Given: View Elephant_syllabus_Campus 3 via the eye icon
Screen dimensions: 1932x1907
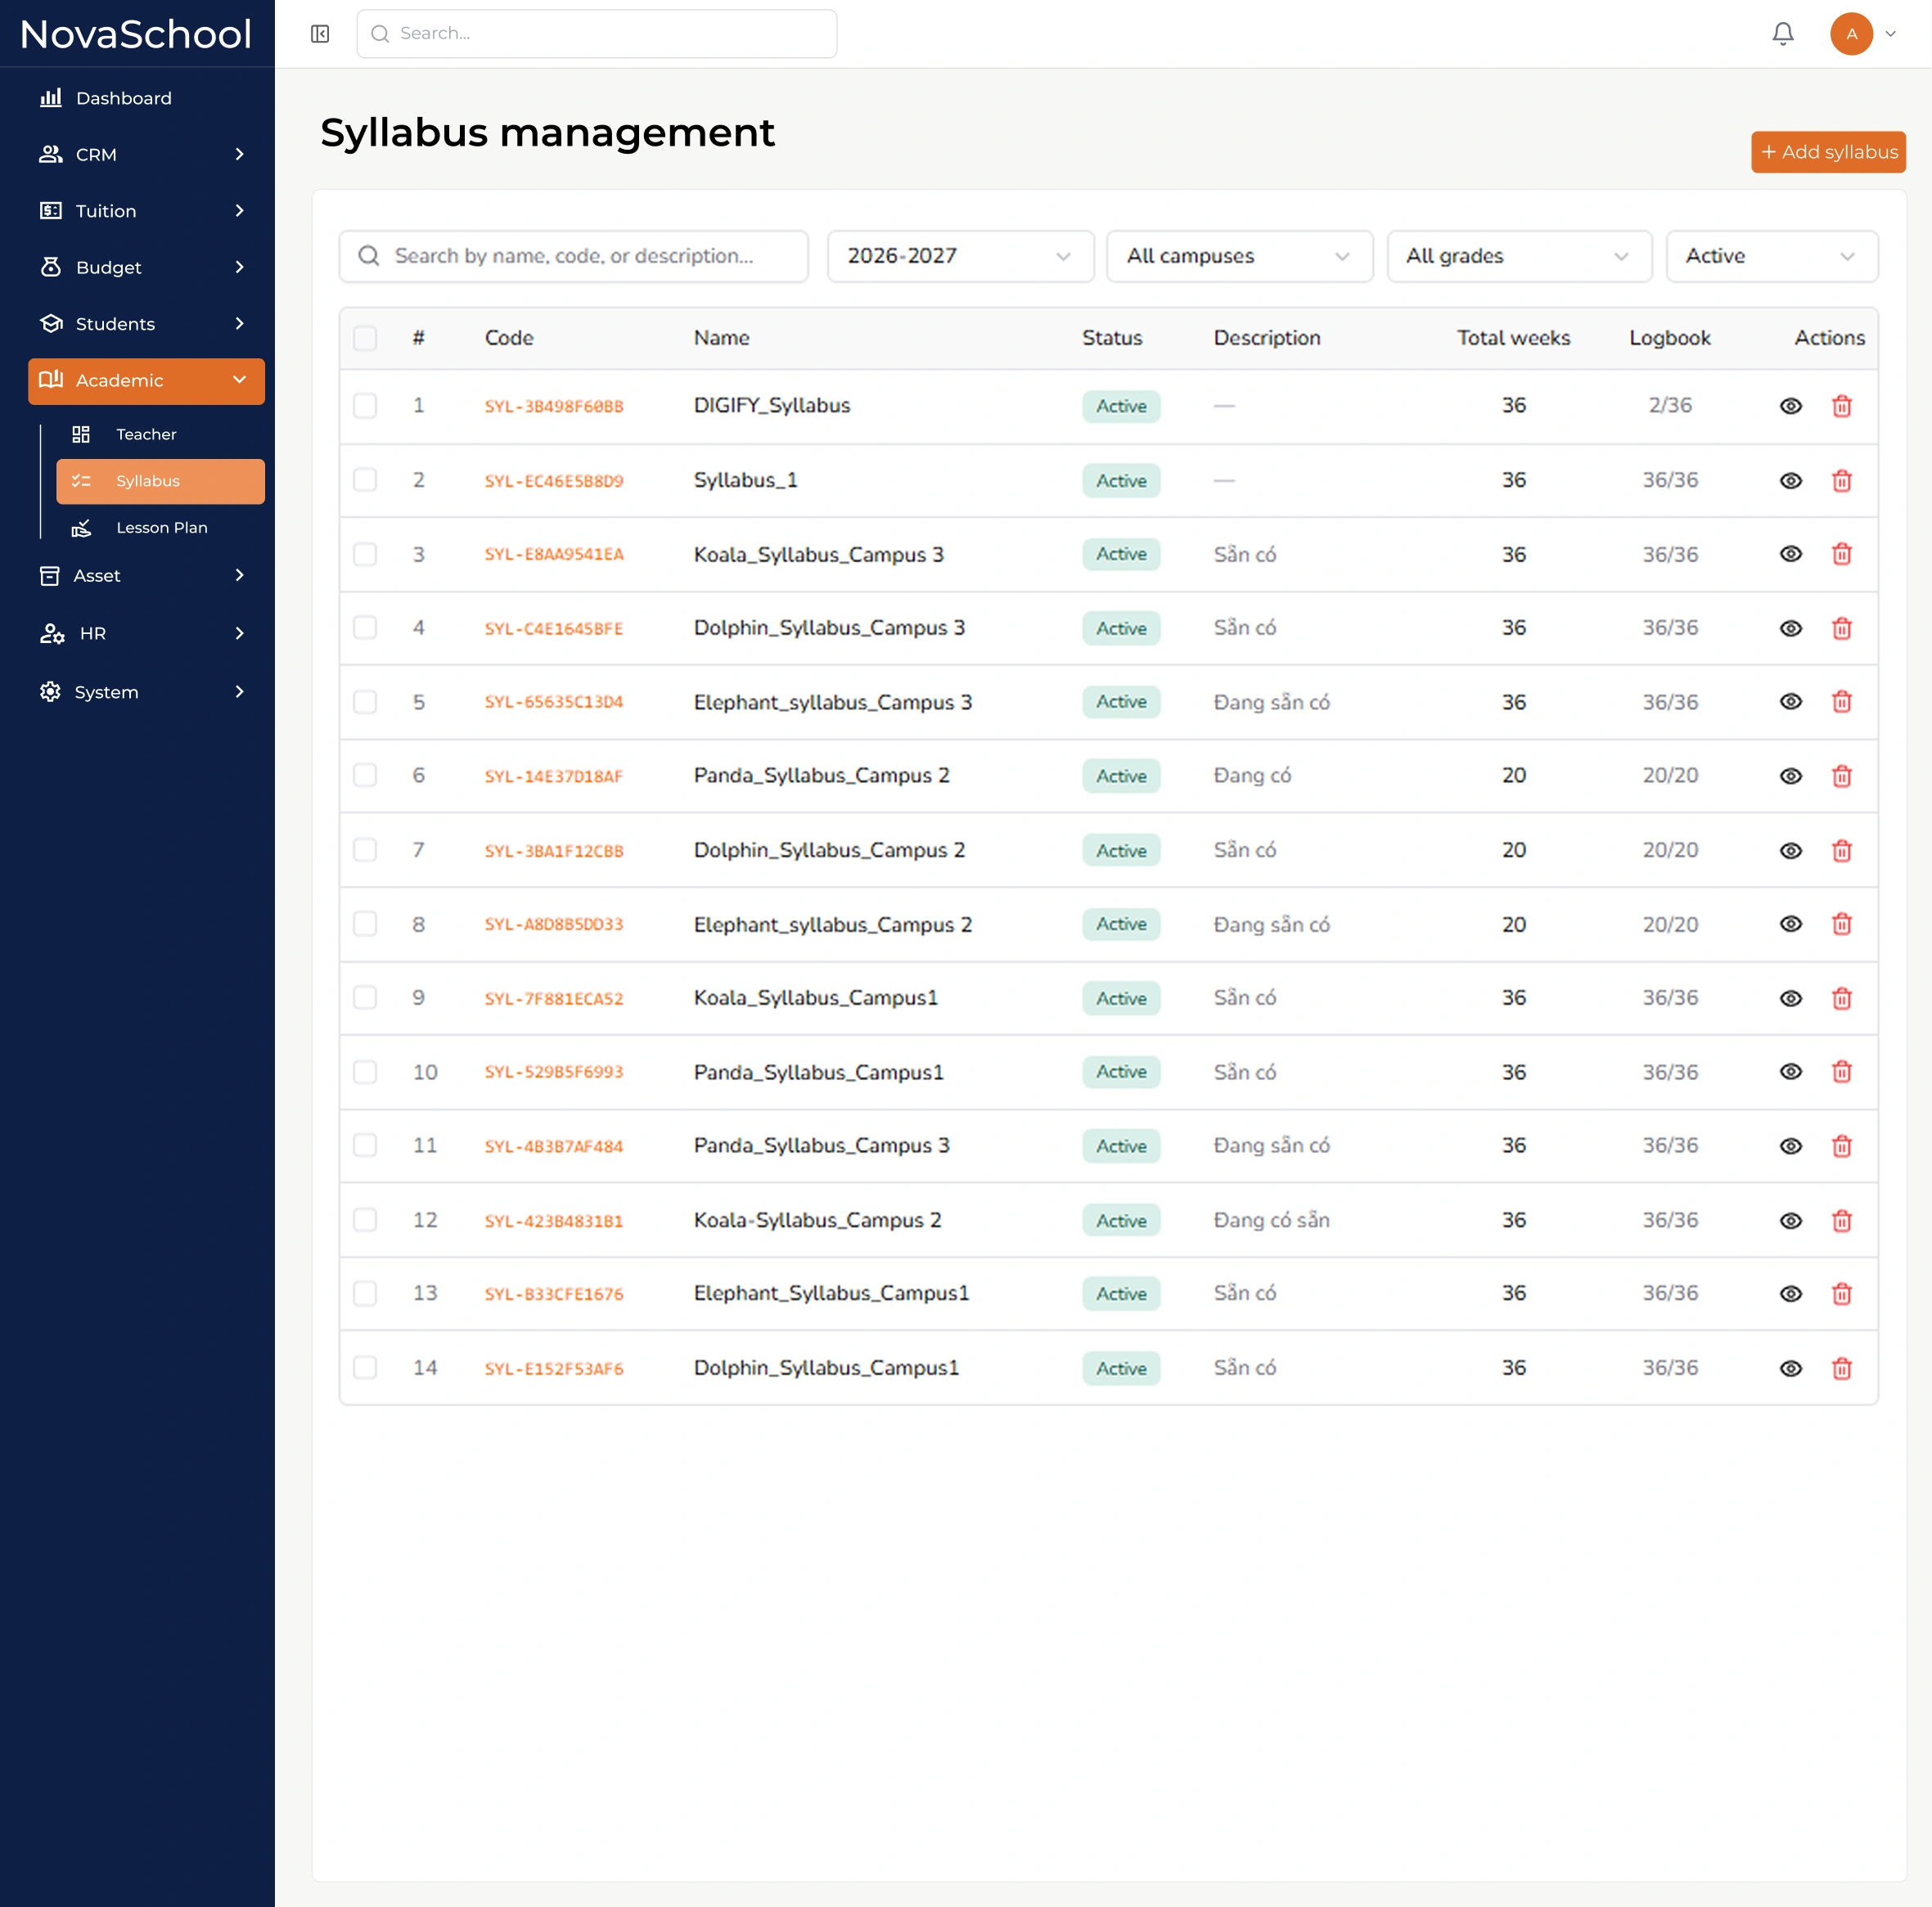Looking at the screenshot, I should pyautogui.click(x=1791, y=702).
